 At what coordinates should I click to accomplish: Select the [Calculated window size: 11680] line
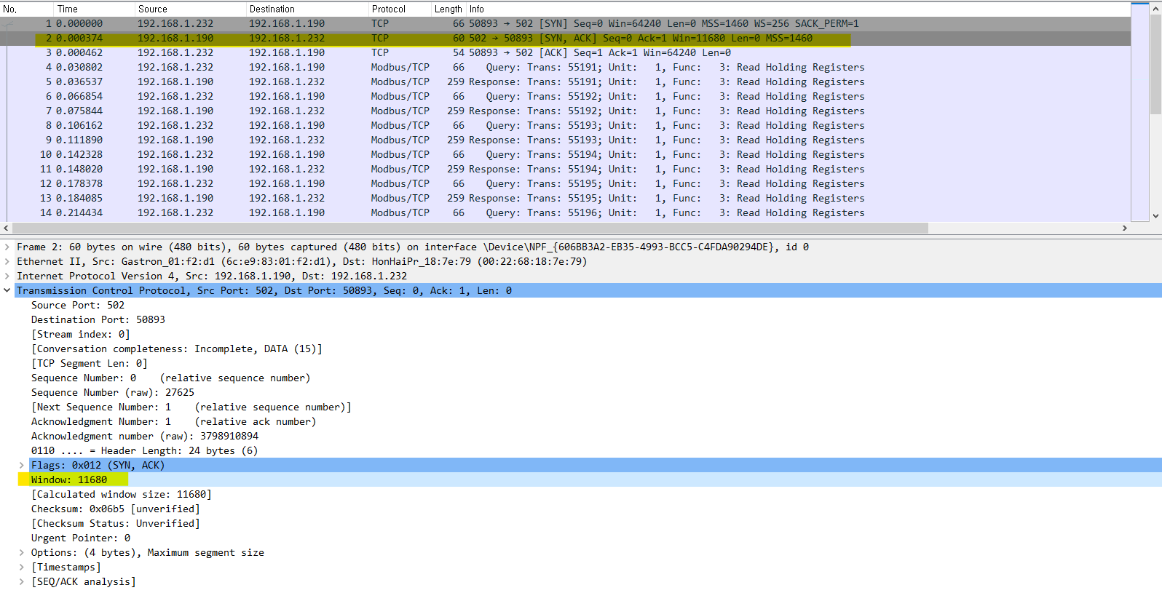click(x=122, y=494)
